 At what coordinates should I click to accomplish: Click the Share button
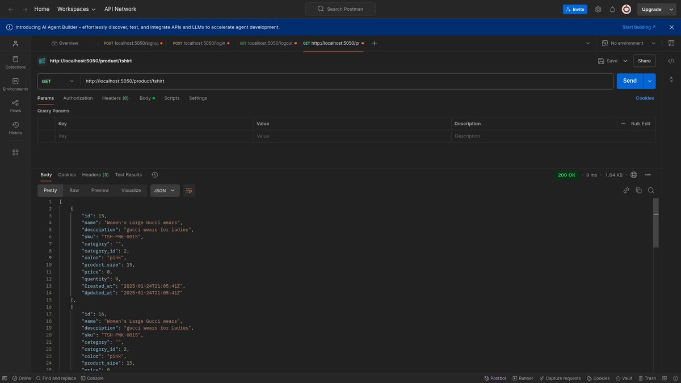coord(644,61)
